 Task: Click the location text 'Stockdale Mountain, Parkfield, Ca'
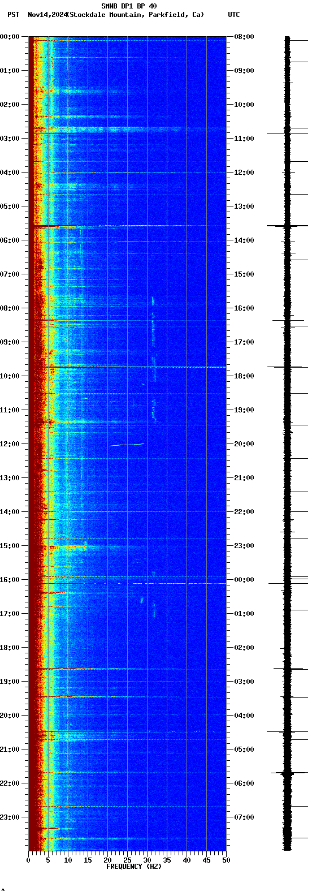[x=135, y=15]
